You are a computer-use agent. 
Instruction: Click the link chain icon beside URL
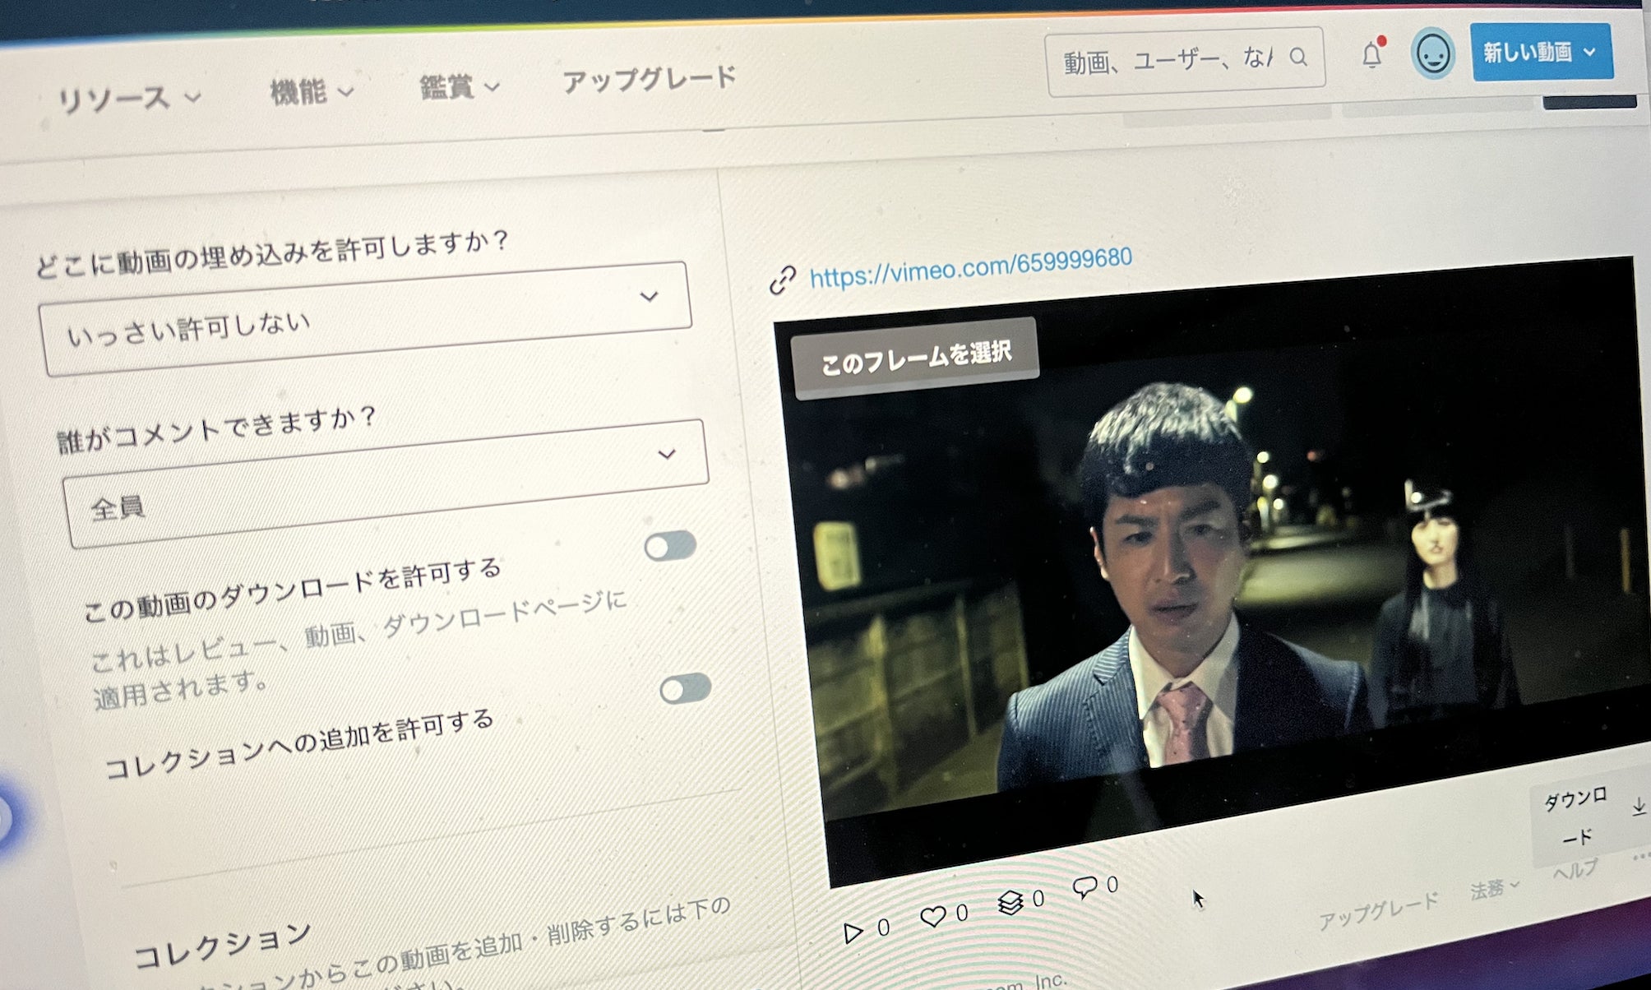click(782, 280)
